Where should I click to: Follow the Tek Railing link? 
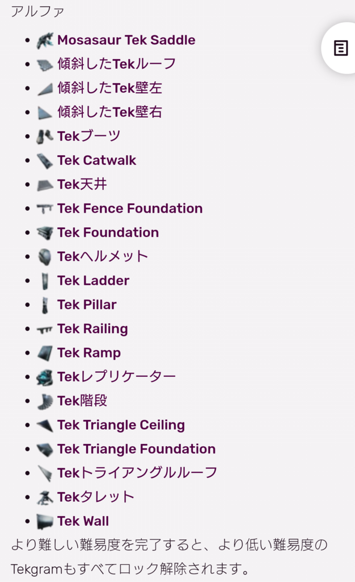(x=92, y=329)
